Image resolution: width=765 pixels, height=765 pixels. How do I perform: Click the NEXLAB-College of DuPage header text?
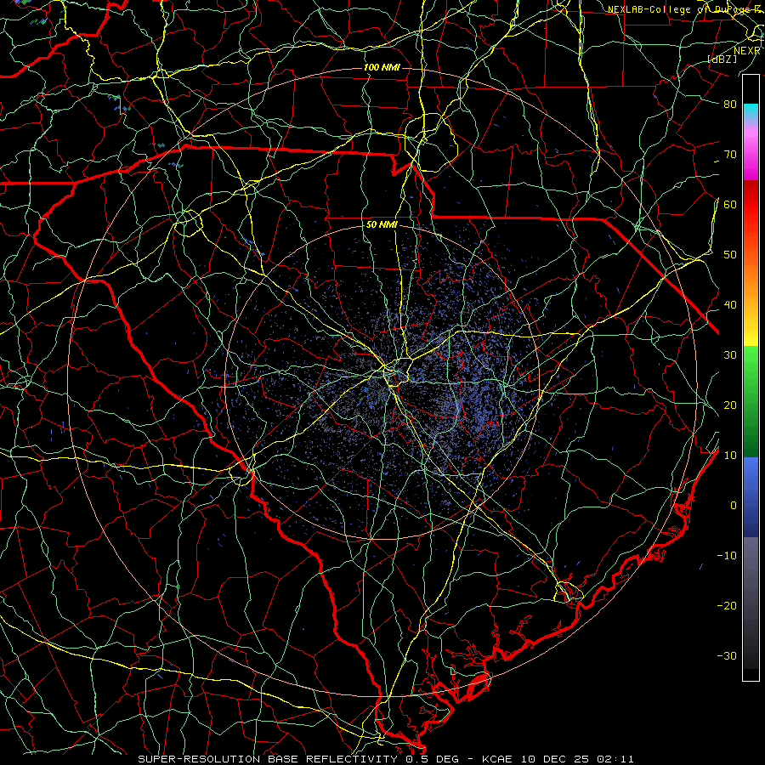pyautogui.click(x=685, y=9)
